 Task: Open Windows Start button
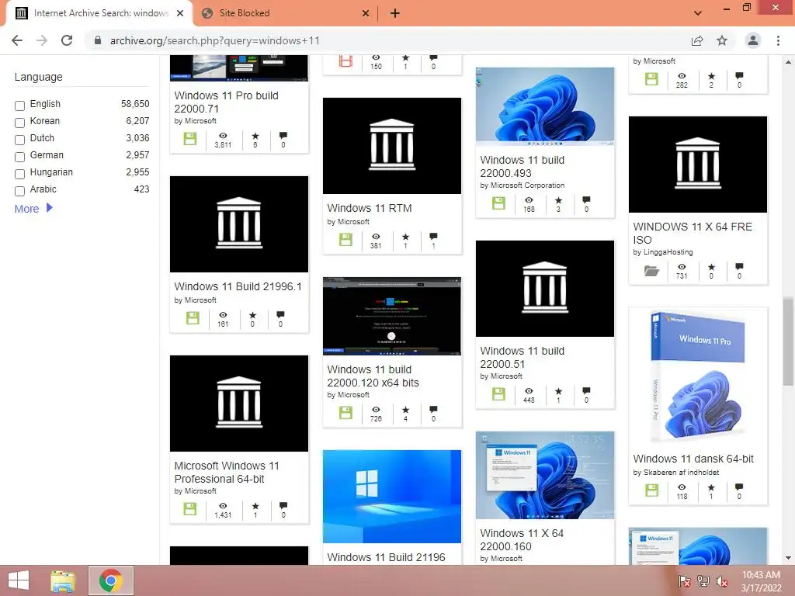point(19,580)
